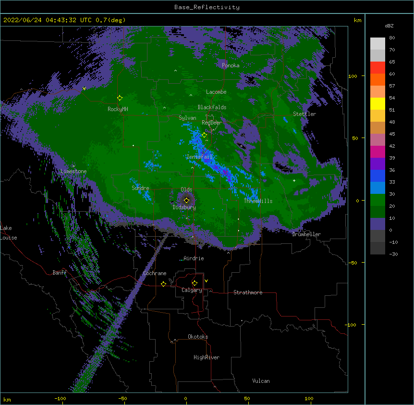Click the yellow V marker east of Calgary
Screen dimensions: 414x405
coord(206,281)
